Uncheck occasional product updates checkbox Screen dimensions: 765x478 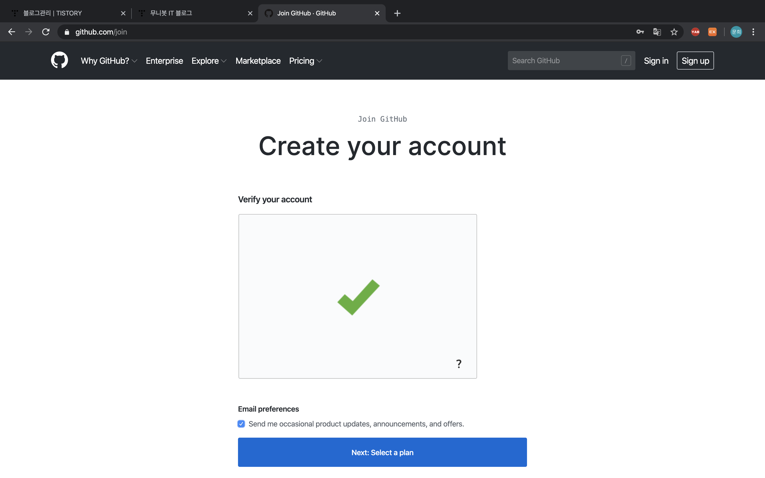[241, 424]
